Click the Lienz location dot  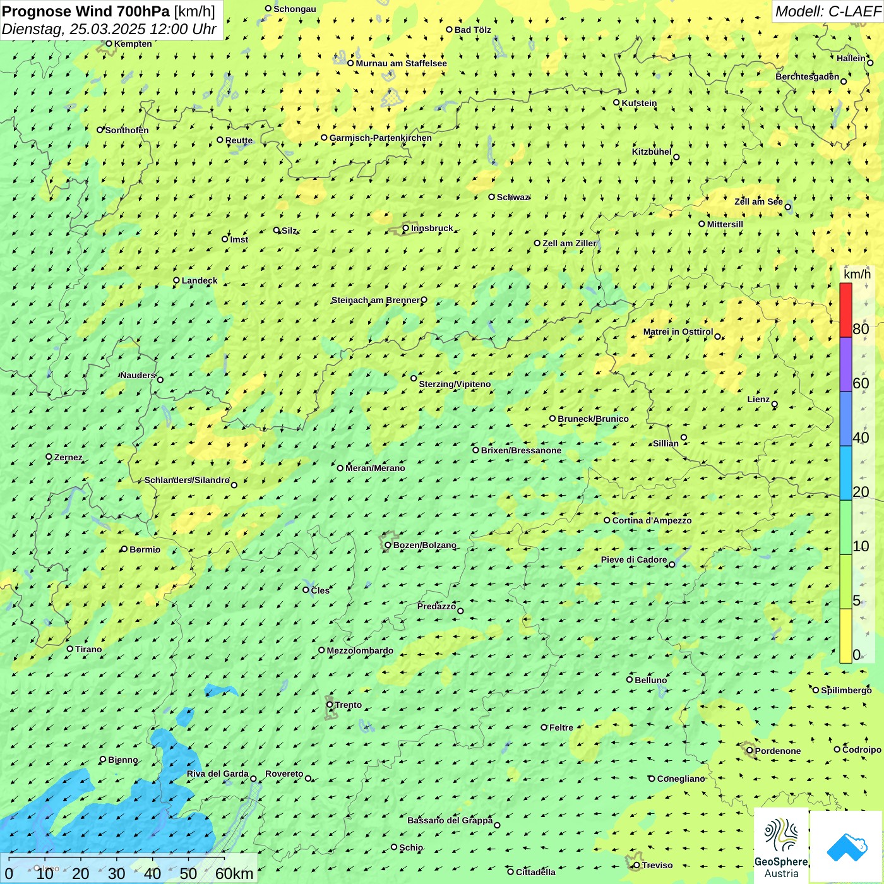click(775, 404)
